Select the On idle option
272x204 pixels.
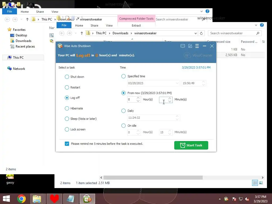[123, 126]
